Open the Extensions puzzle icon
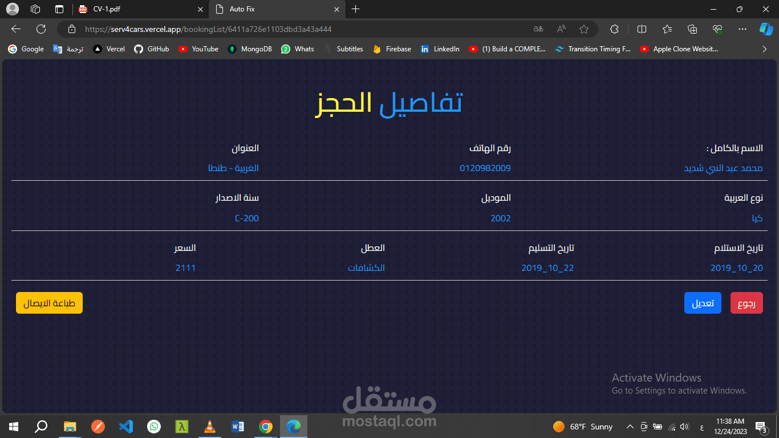The image size is (779, 438). tap(614, 29)
